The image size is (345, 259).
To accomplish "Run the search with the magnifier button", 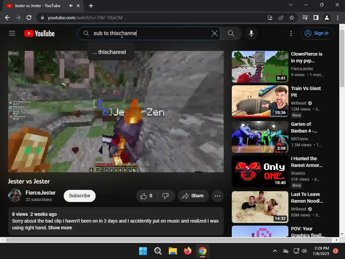I will [x=231, y=33].
